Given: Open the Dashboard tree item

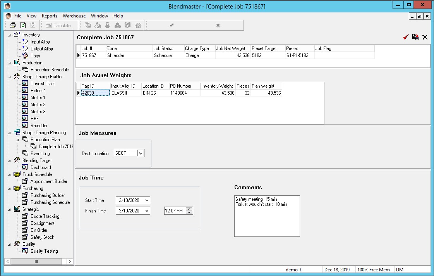Looking at the screenshot, I should (x=41, y=167).
